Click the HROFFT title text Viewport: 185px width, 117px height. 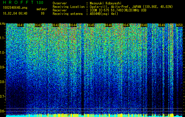pos(18,2)
